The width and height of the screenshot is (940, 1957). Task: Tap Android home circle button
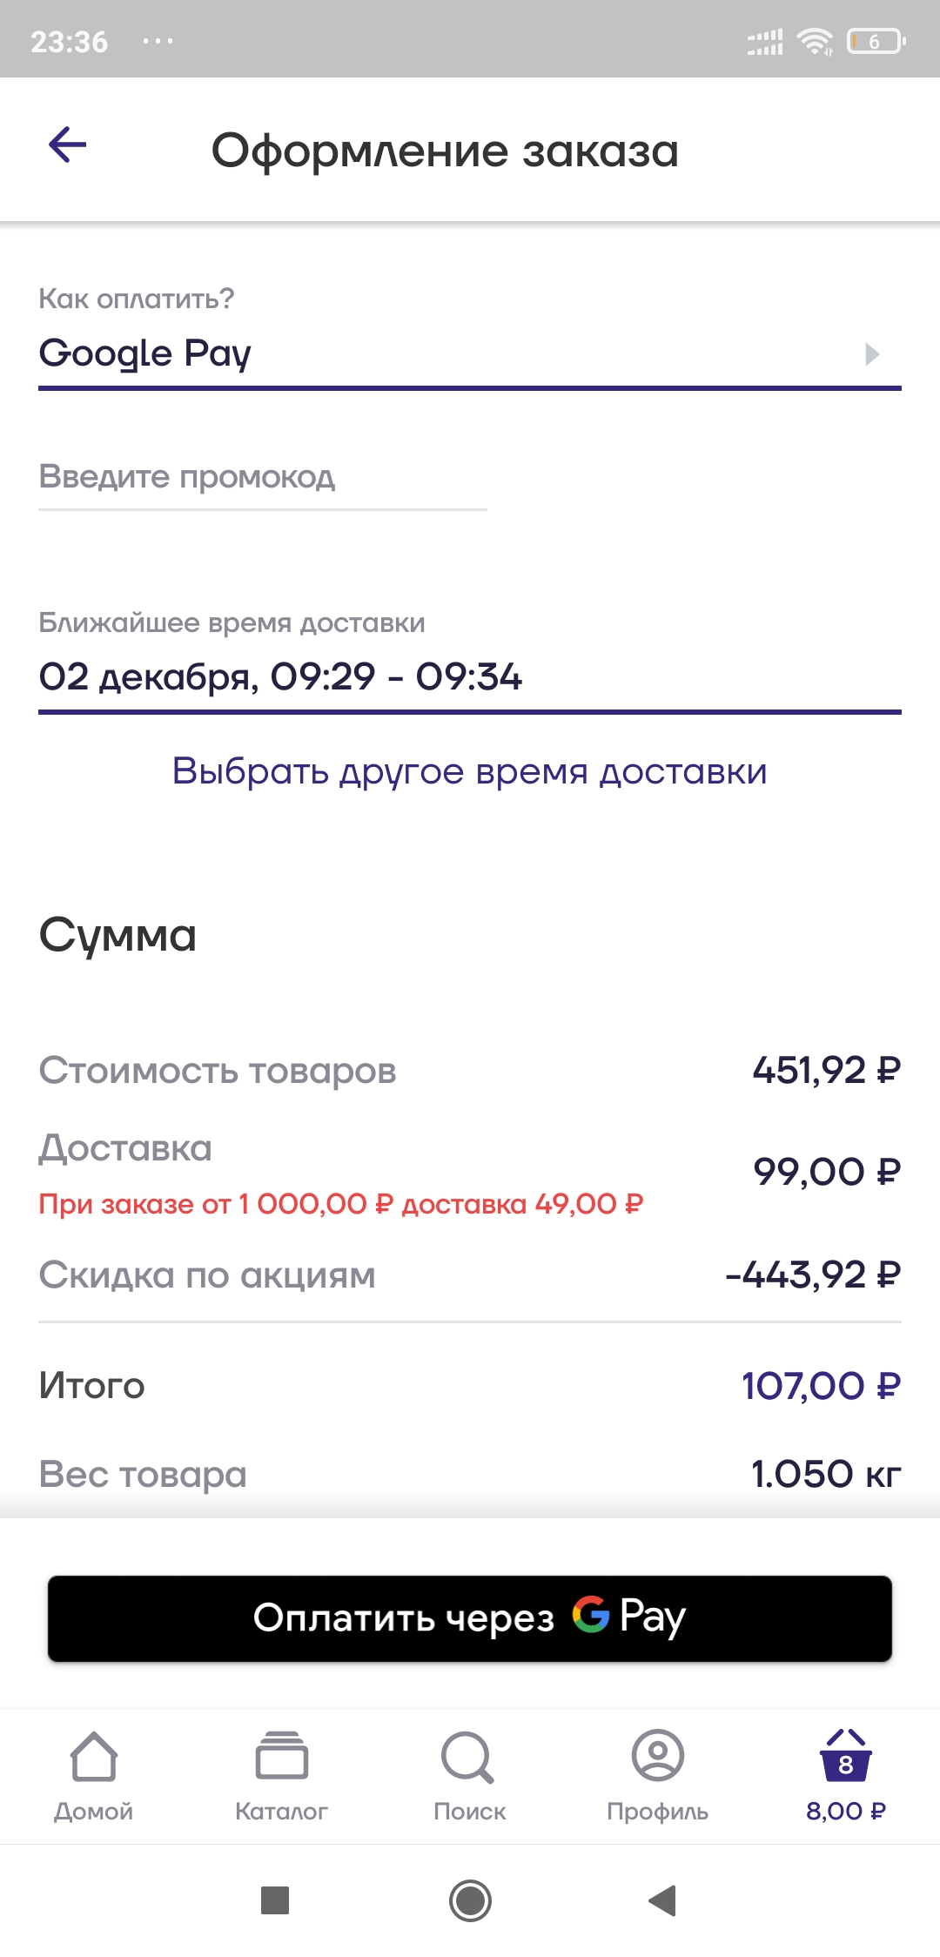[x=470, y=1900]
